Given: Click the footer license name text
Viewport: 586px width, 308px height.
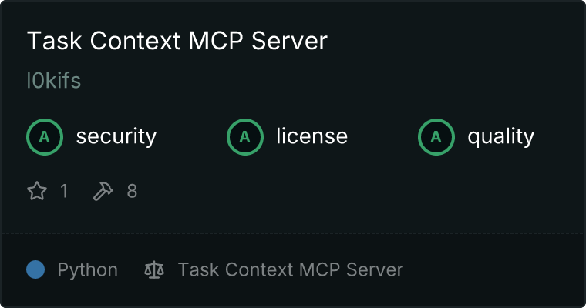Looking at the screenshot, I should pyautogui.click(x=291, y=269).
